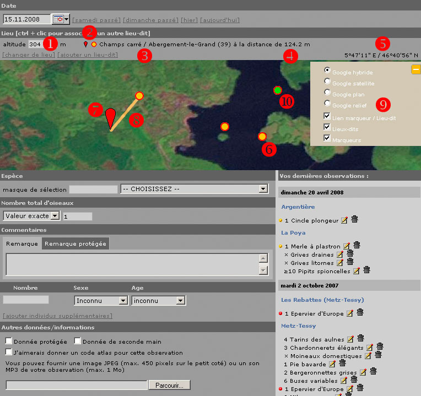The height and width of the screenshot is (396, 421).
Task: Click the total bird count field
Action: 78,216
